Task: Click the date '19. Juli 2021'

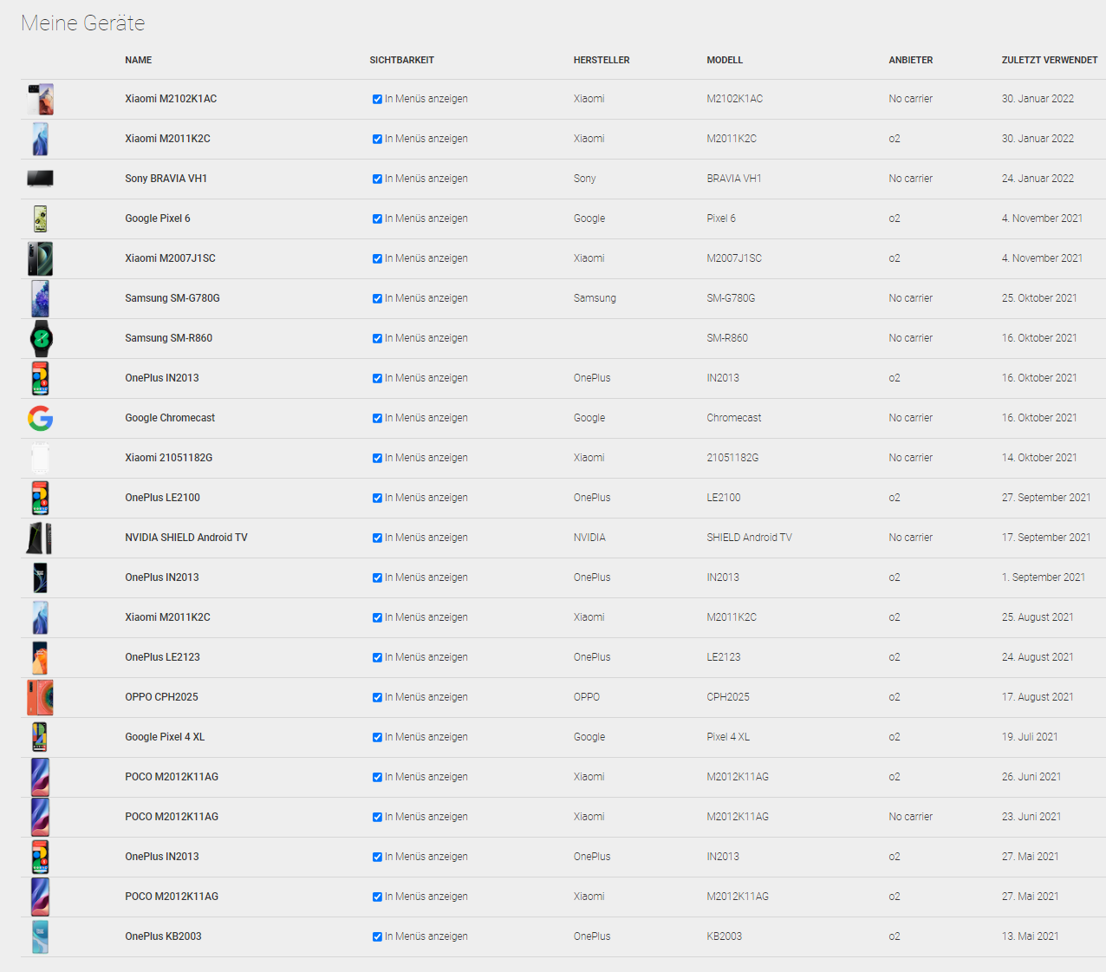Action: [1030, 737]
